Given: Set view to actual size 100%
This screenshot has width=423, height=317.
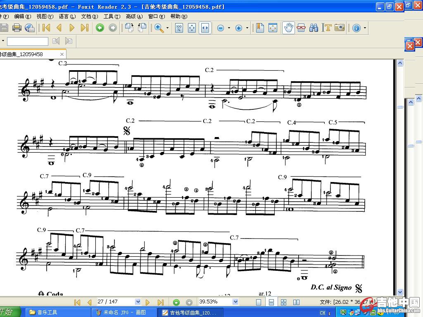Looking at the screenshot, I should pyautogui.click(x=179, y=28).
